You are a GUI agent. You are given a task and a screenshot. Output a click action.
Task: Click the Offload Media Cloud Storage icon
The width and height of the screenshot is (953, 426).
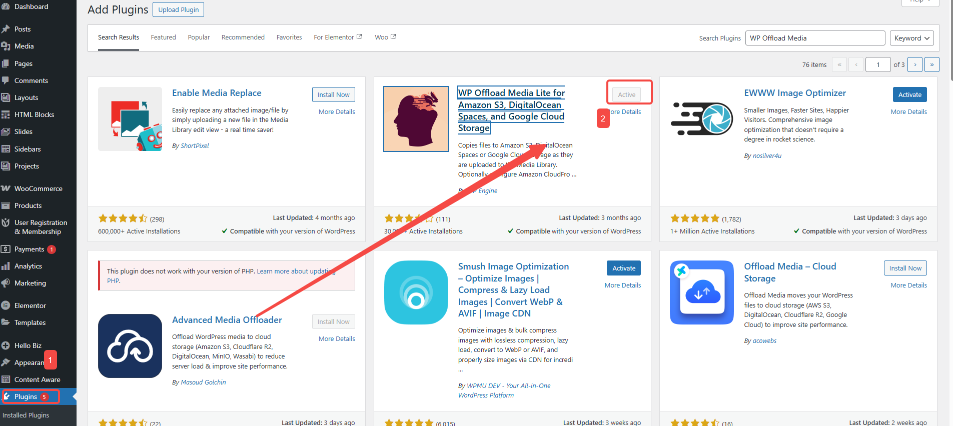coord(702,292)
